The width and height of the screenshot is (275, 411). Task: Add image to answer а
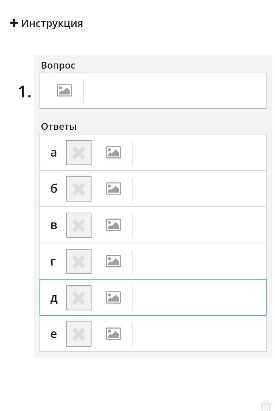pyautogui.click(x=113, y=152)
